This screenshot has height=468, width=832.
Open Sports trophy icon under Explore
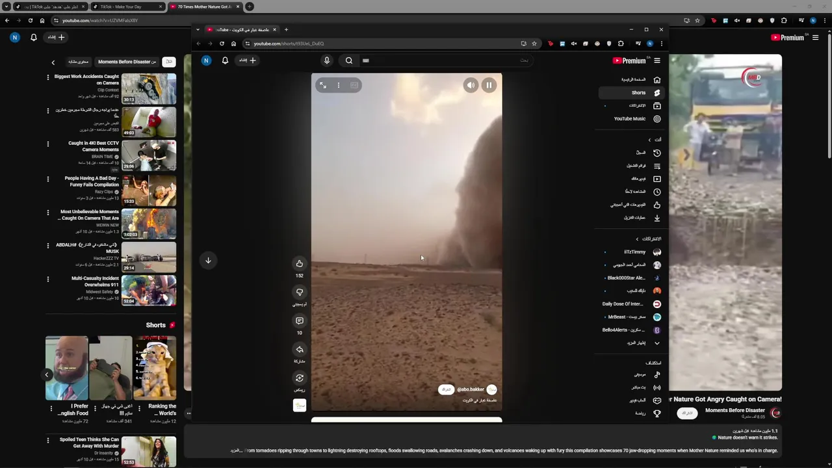tap(657, 413)
